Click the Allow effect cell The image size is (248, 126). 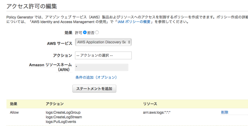[x=14, y=112]
